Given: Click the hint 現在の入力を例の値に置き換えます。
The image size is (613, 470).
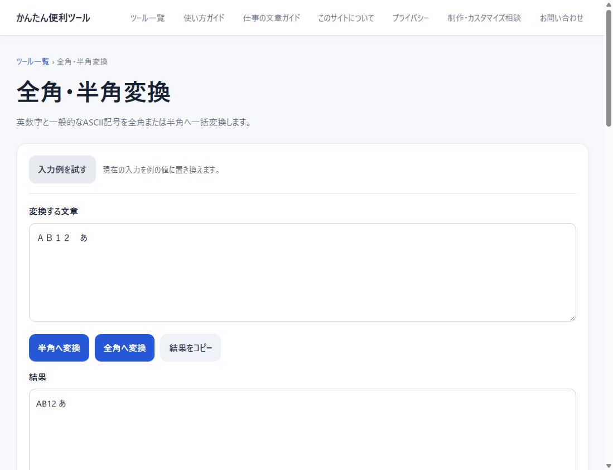Looking at the screenshot, I should pyautogui.click(x=162, y=170).
